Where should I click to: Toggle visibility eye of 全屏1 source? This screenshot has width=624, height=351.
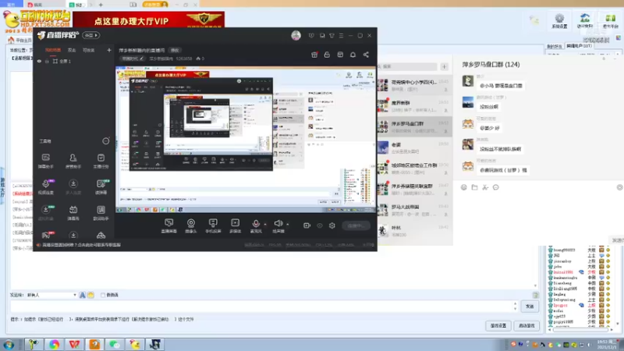click(x=39, y=62)
